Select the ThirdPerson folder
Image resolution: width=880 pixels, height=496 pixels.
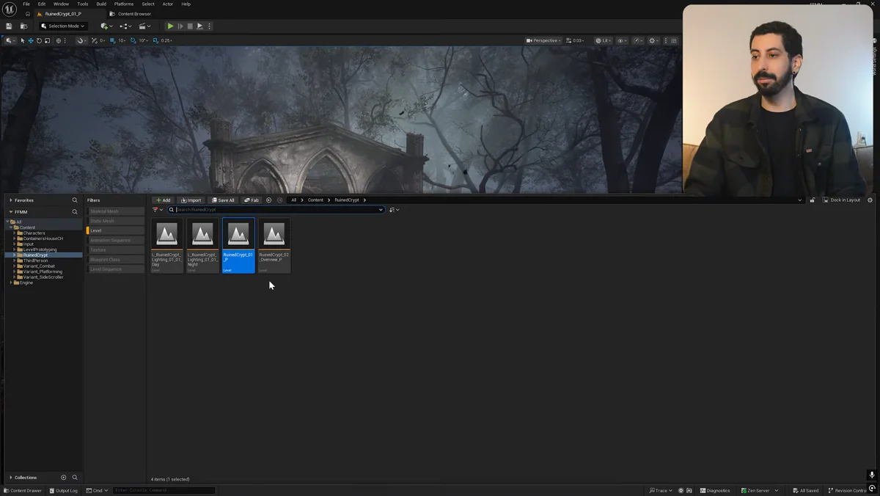[x=35, y=260]
